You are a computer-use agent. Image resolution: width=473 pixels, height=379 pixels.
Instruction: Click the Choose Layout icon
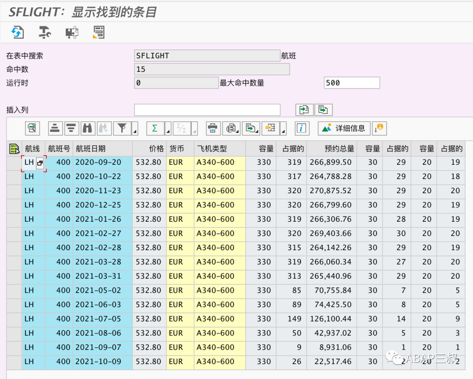tap(271, 128)
